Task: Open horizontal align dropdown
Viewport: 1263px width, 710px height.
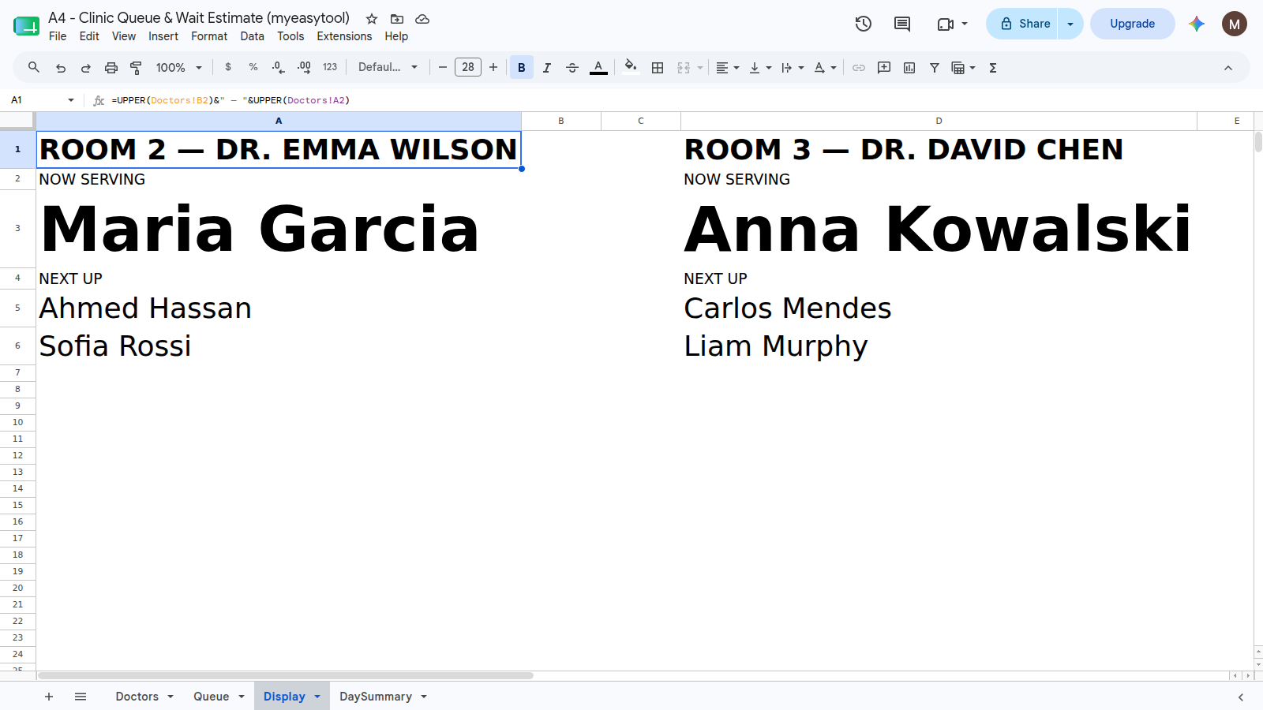Action: point(728,68)
